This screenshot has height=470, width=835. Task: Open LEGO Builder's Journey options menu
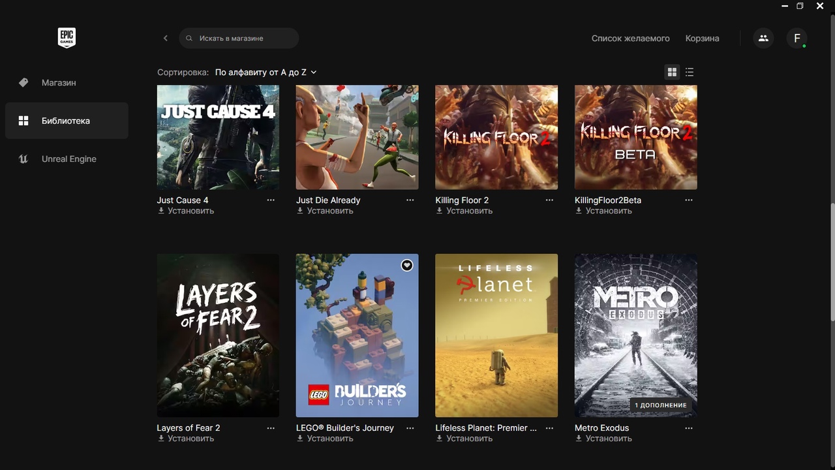(x=410, y=428)
